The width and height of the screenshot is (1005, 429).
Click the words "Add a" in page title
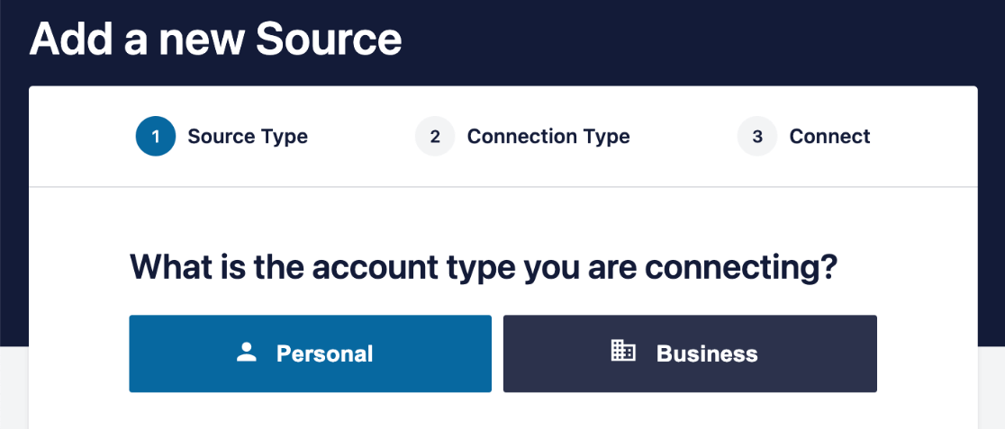pyautogui.click(x=78, y=40)
